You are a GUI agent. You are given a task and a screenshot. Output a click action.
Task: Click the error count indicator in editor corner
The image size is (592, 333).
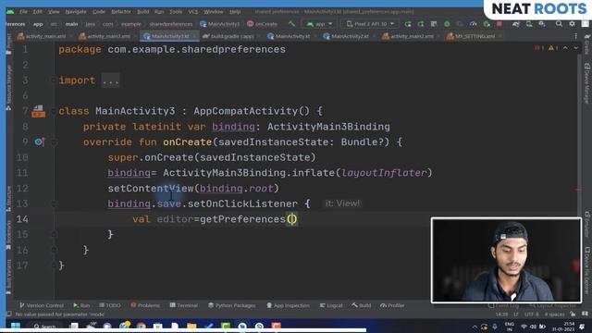540,48
